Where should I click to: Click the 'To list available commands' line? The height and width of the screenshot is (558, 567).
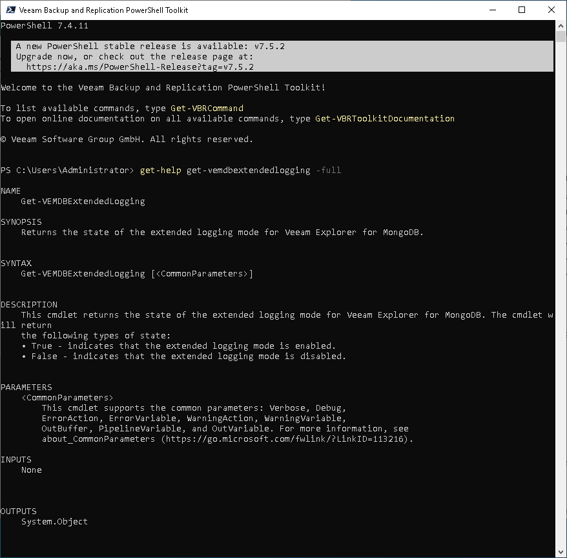[122, 108]
